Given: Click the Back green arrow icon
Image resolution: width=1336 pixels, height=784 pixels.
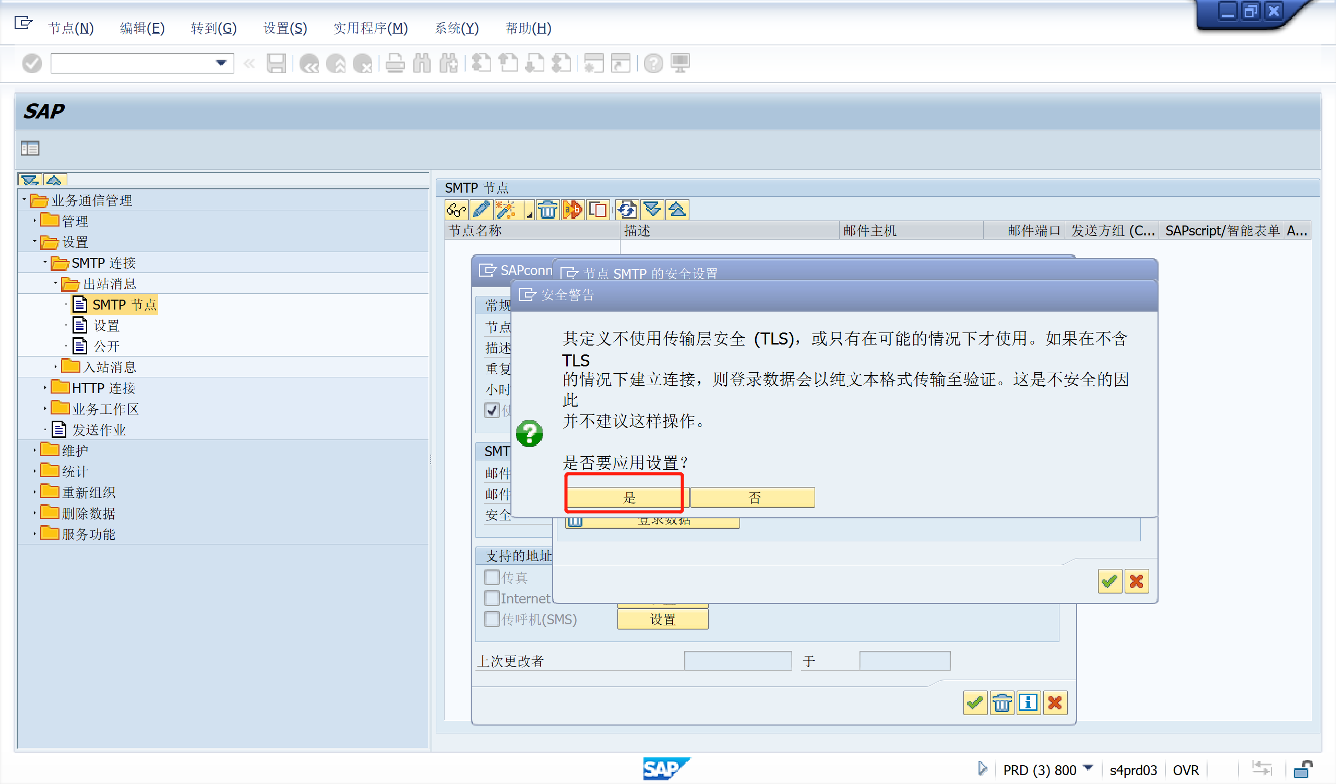Looking at the screenshot, I should [x=309, y=64].
